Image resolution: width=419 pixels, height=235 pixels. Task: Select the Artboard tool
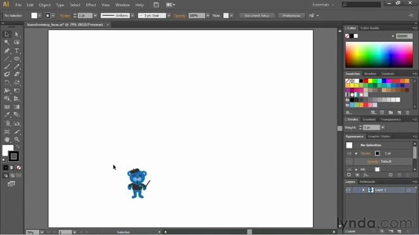(x=7, y=132)
